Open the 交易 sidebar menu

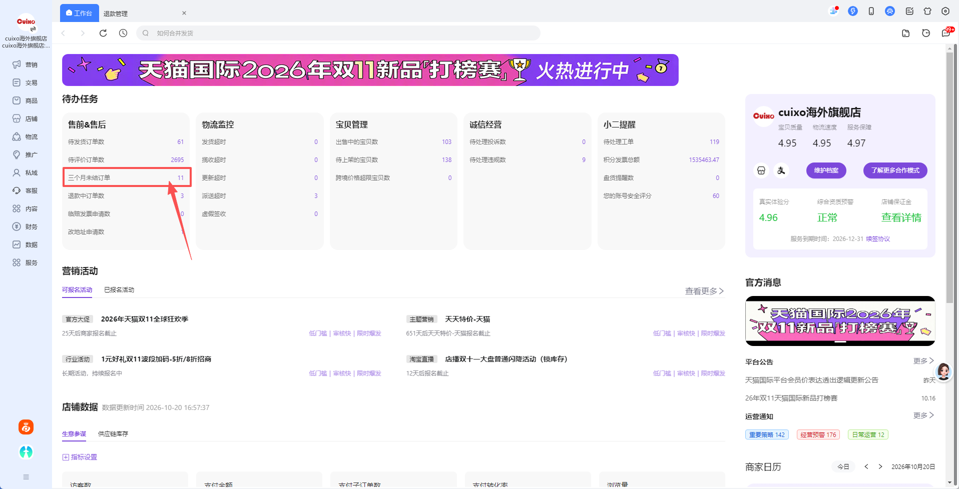point(26,82)
